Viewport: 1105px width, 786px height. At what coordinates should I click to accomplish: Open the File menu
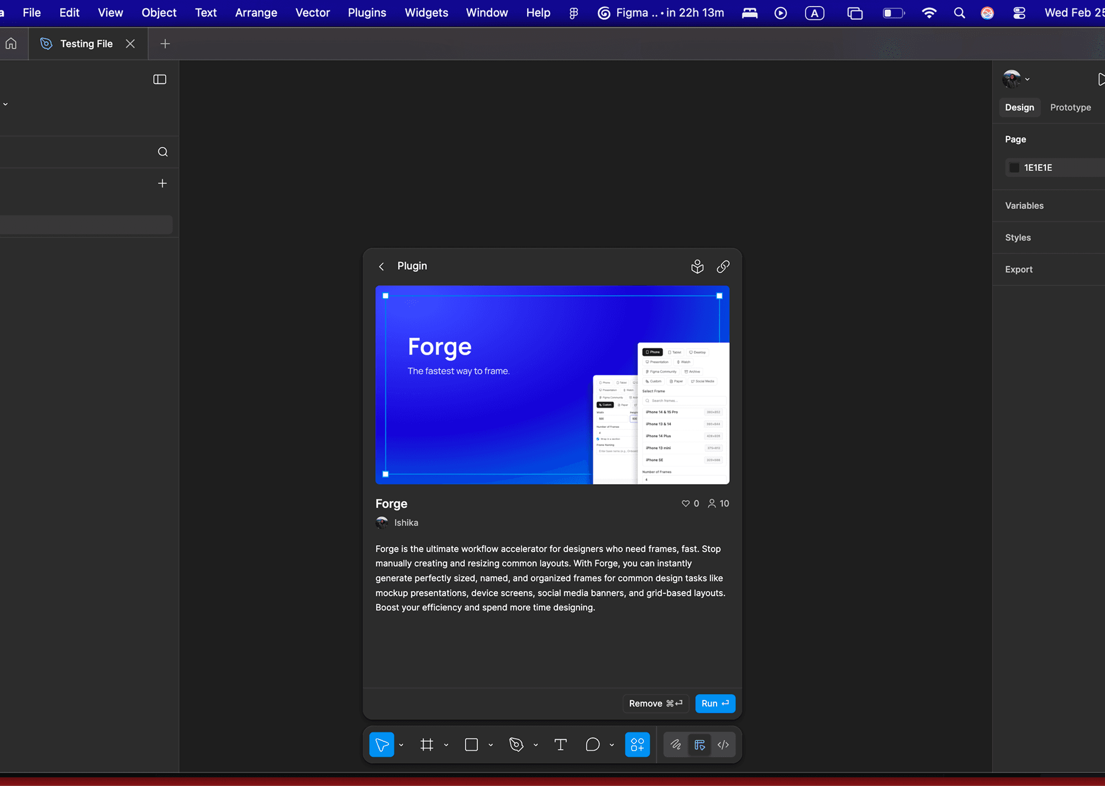tap(32, 13)
